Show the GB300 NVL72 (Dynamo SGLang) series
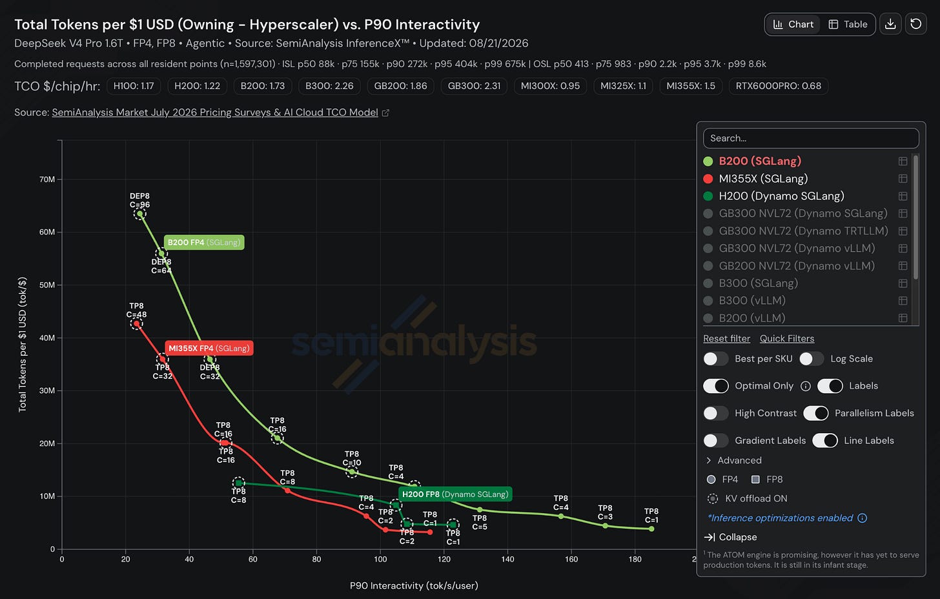The image size is (940, 599). 803,214
